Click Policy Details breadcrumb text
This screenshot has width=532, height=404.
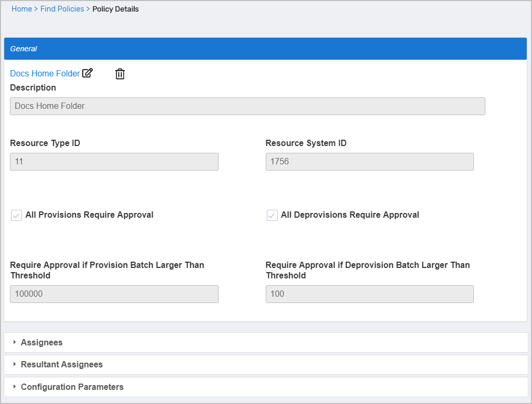pyautogui.click(x=115, y=9)
